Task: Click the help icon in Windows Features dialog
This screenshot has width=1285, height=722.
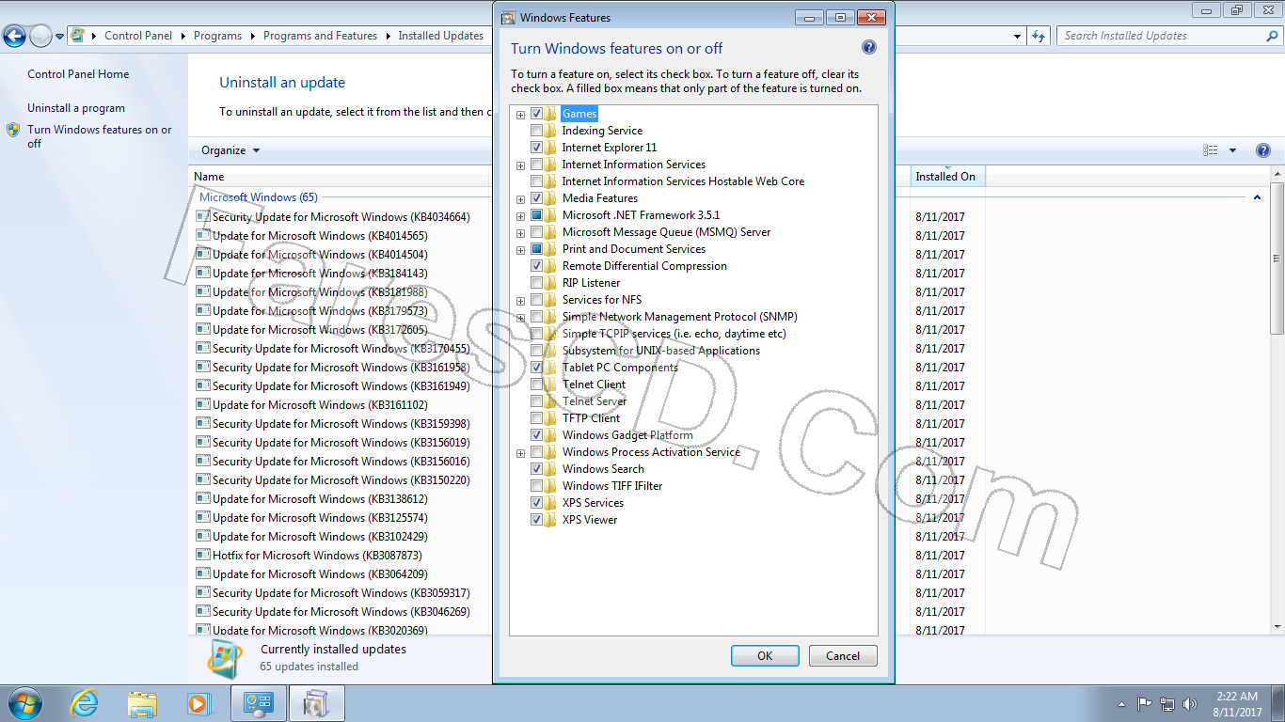Action: click(868, 48)
